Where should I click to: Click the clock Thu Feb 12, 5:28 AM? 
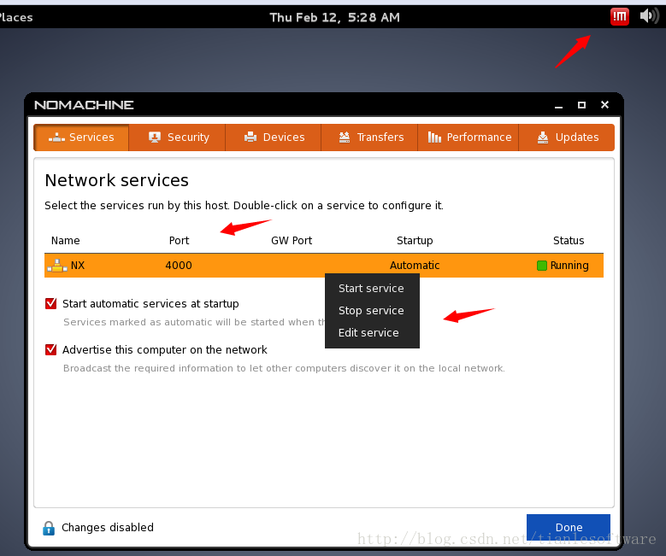[334, 17]
